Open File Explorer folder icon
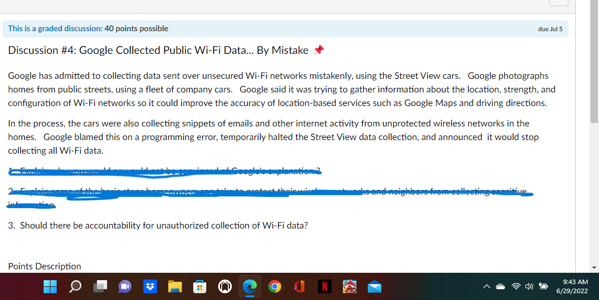The height and width of the screenshot is (300, 599). click(175, 286)
